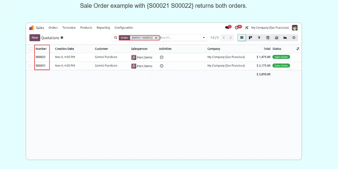Open the Orders menu

53,28
